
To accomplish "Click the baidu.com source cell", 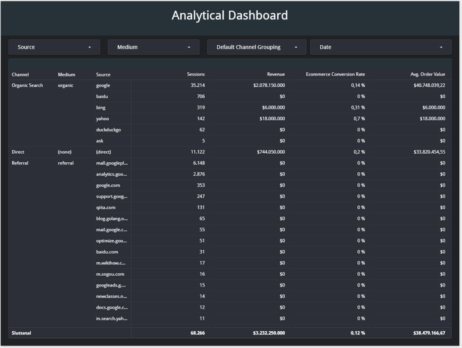I will 107,252.
